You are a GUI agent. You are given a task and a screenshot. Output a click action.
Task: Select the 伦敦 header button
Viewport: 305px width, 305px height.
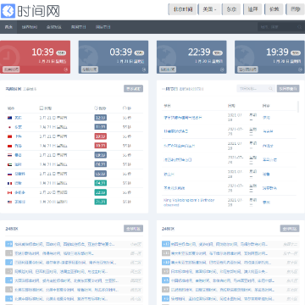coord(274,9)
